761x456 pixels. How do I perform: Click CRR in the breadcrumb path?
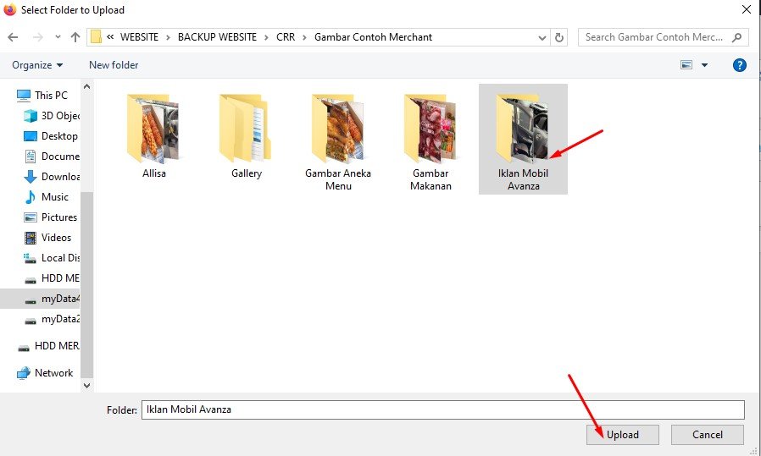[x=286, y=37]
